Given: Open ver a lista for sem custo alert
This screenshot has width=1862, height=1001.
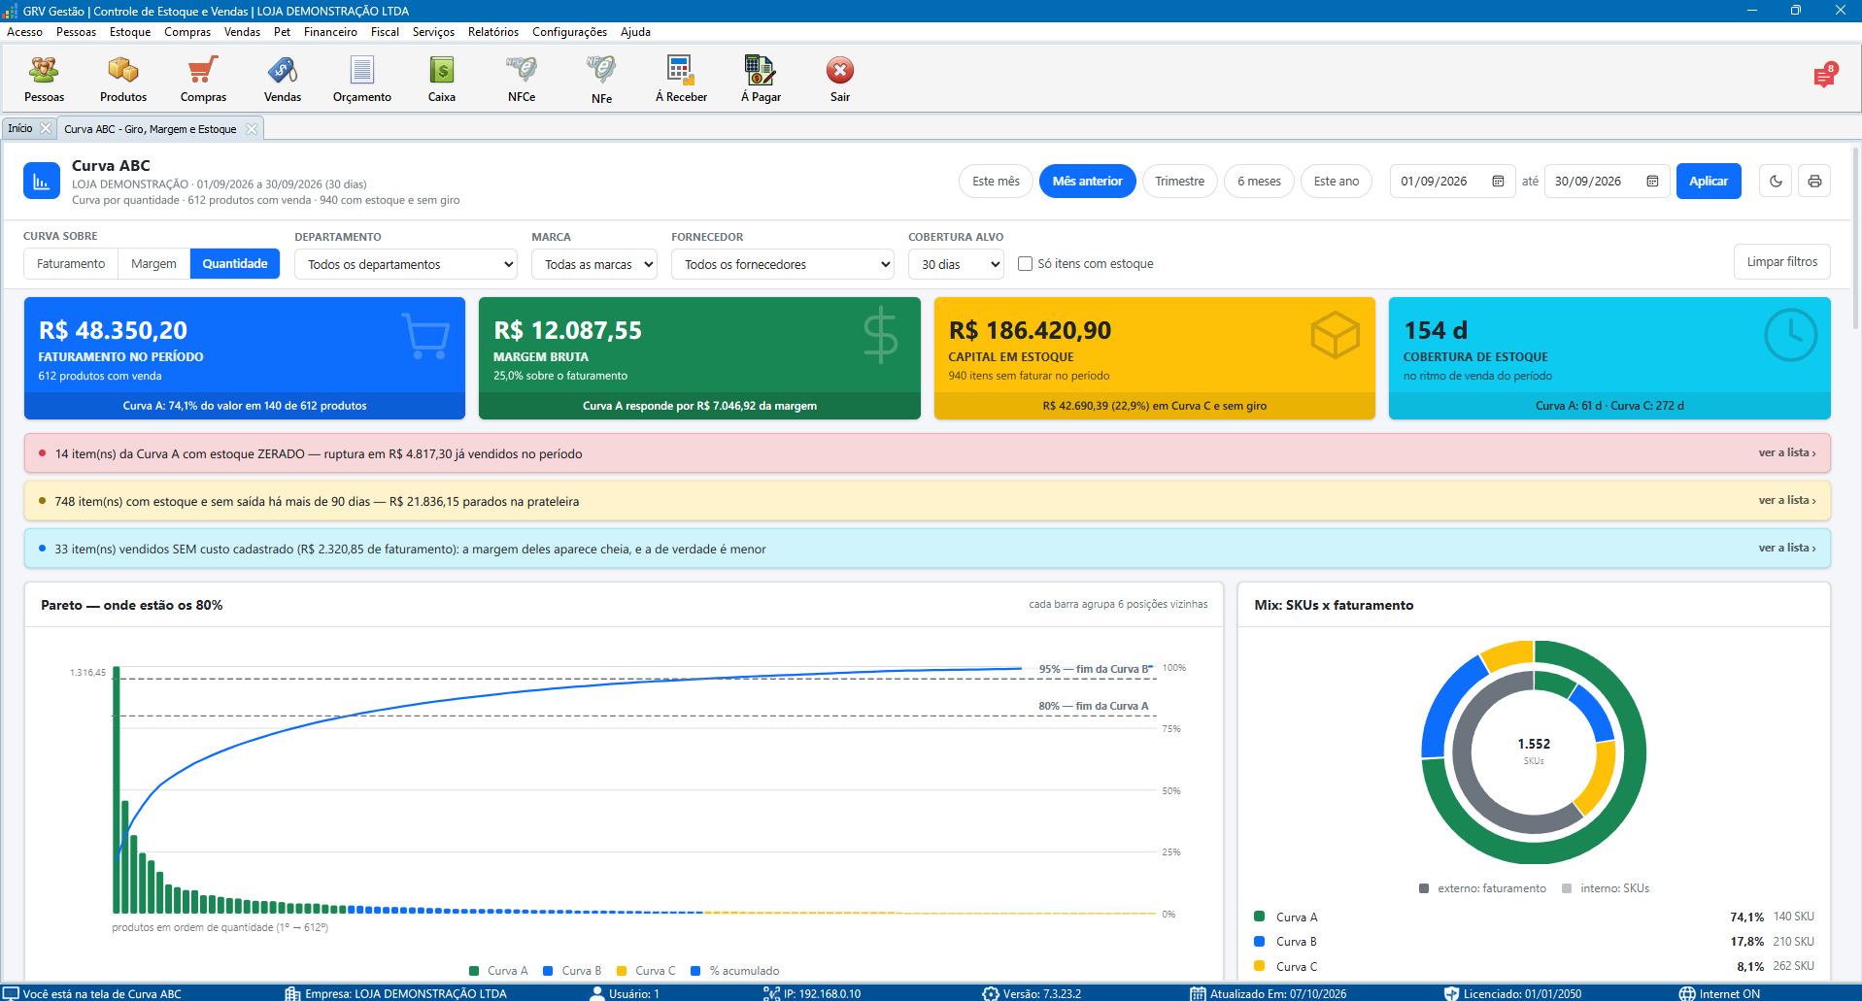Looking at the screenshot, I should coord(1786,548).
